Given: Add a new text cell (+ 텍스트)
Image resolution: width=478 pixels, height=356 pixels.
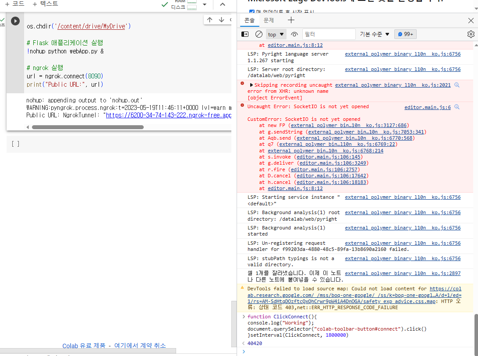Looking at the screenshot, I should [45, 4].
